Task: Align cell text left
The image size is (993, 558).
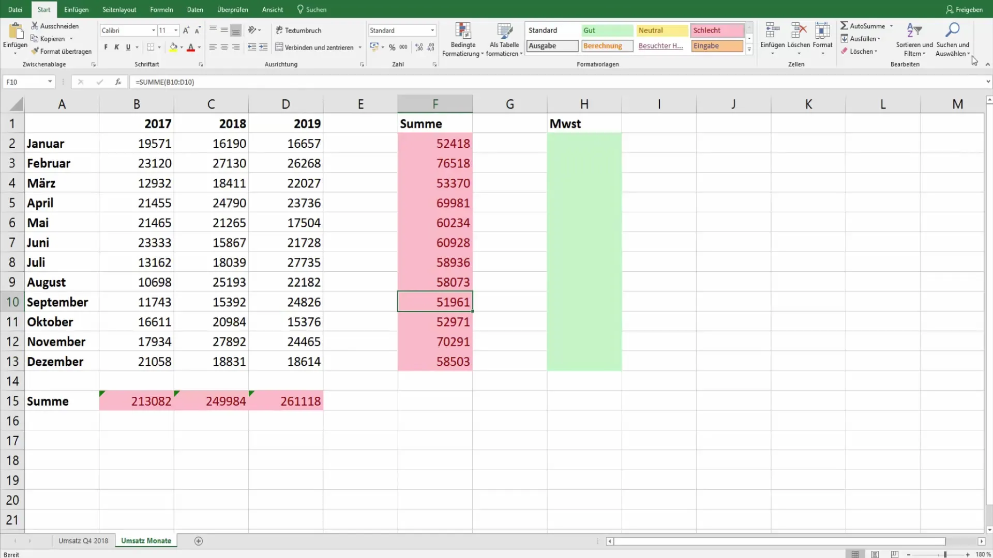Action: click(x=213, y=47)
